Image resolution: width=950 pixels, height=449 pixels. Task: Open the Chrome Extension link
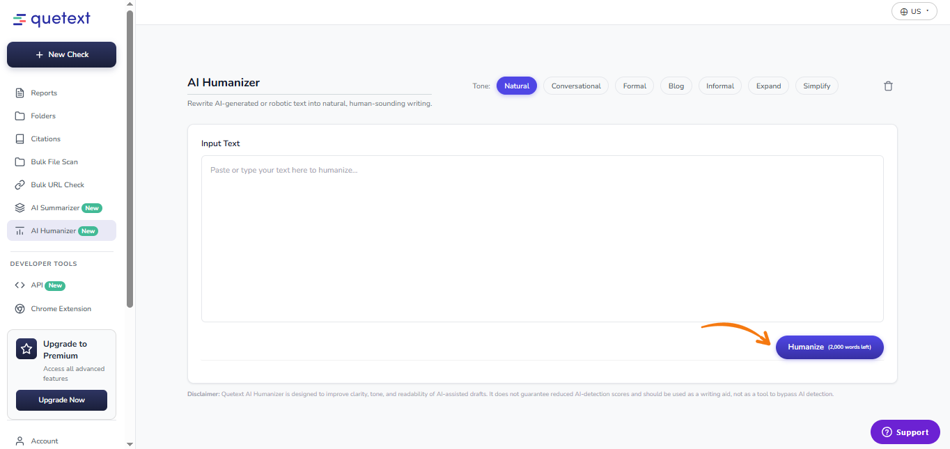[x=61, y=308]
